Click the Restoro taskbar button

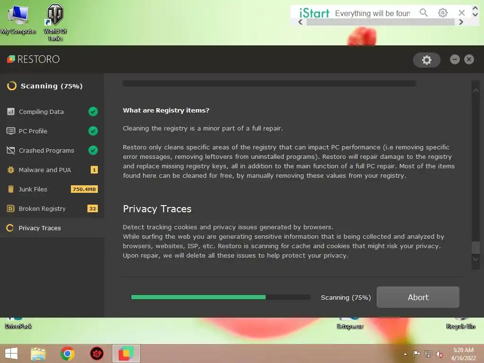click(126, 354)
